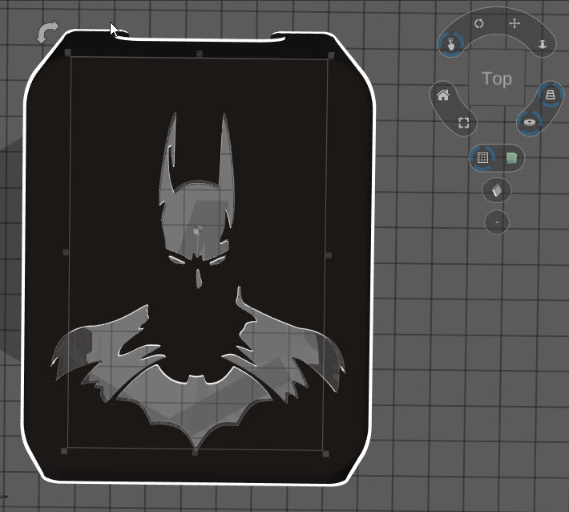Click the top-right corner selection handle
569x512 pixels.
pyautogui.click(x=331, y=55)
